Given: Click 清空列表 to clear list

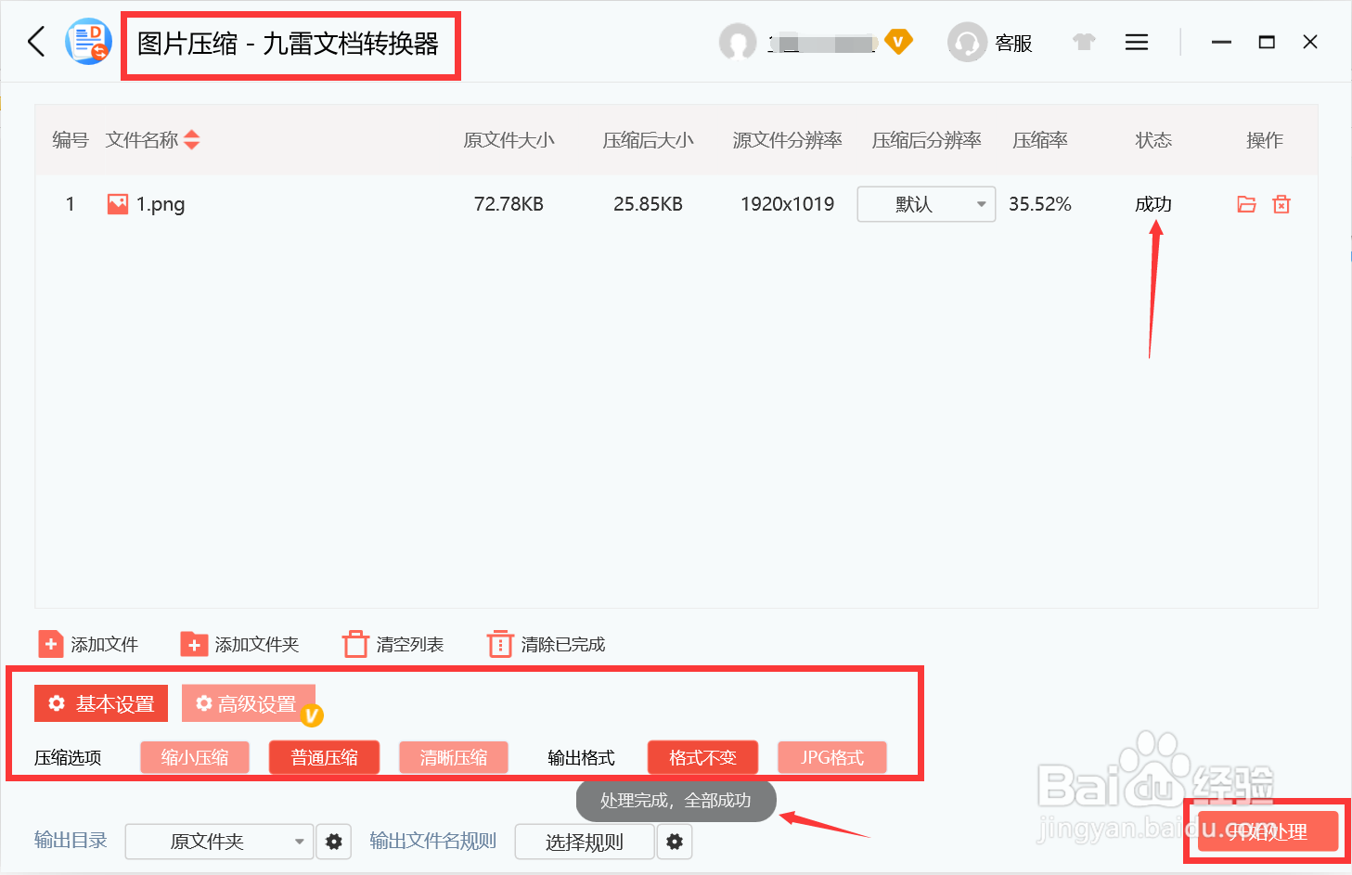Looking at the screenshot, I should pos(393,644).
